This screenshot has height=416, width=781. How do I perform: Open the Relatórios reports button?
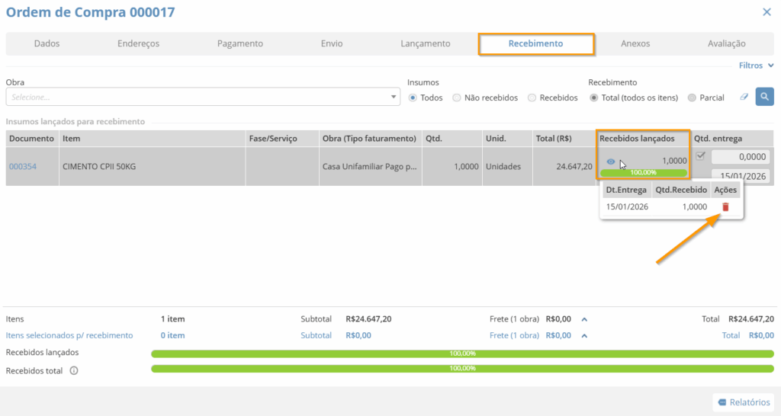[743, 402]
